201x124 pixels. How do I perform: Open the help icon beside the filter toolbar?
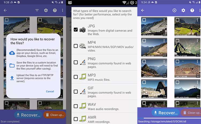coord(55,10)
